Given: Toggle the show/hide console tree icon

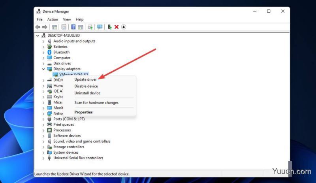Looking at the screenshot, I should tap(54, 27).
